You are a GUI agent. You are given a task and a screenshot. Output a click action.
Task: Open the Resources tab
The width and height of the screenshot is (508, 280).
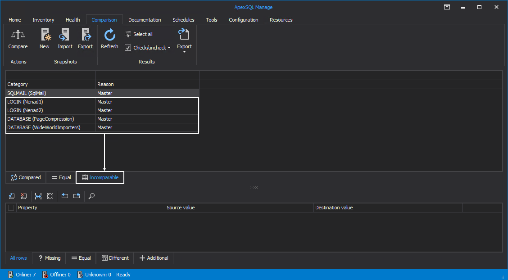(x=281, y=20)
